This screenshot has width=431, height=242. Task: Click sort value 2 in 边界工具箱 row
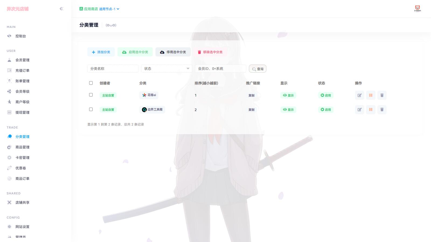[196, 110]
